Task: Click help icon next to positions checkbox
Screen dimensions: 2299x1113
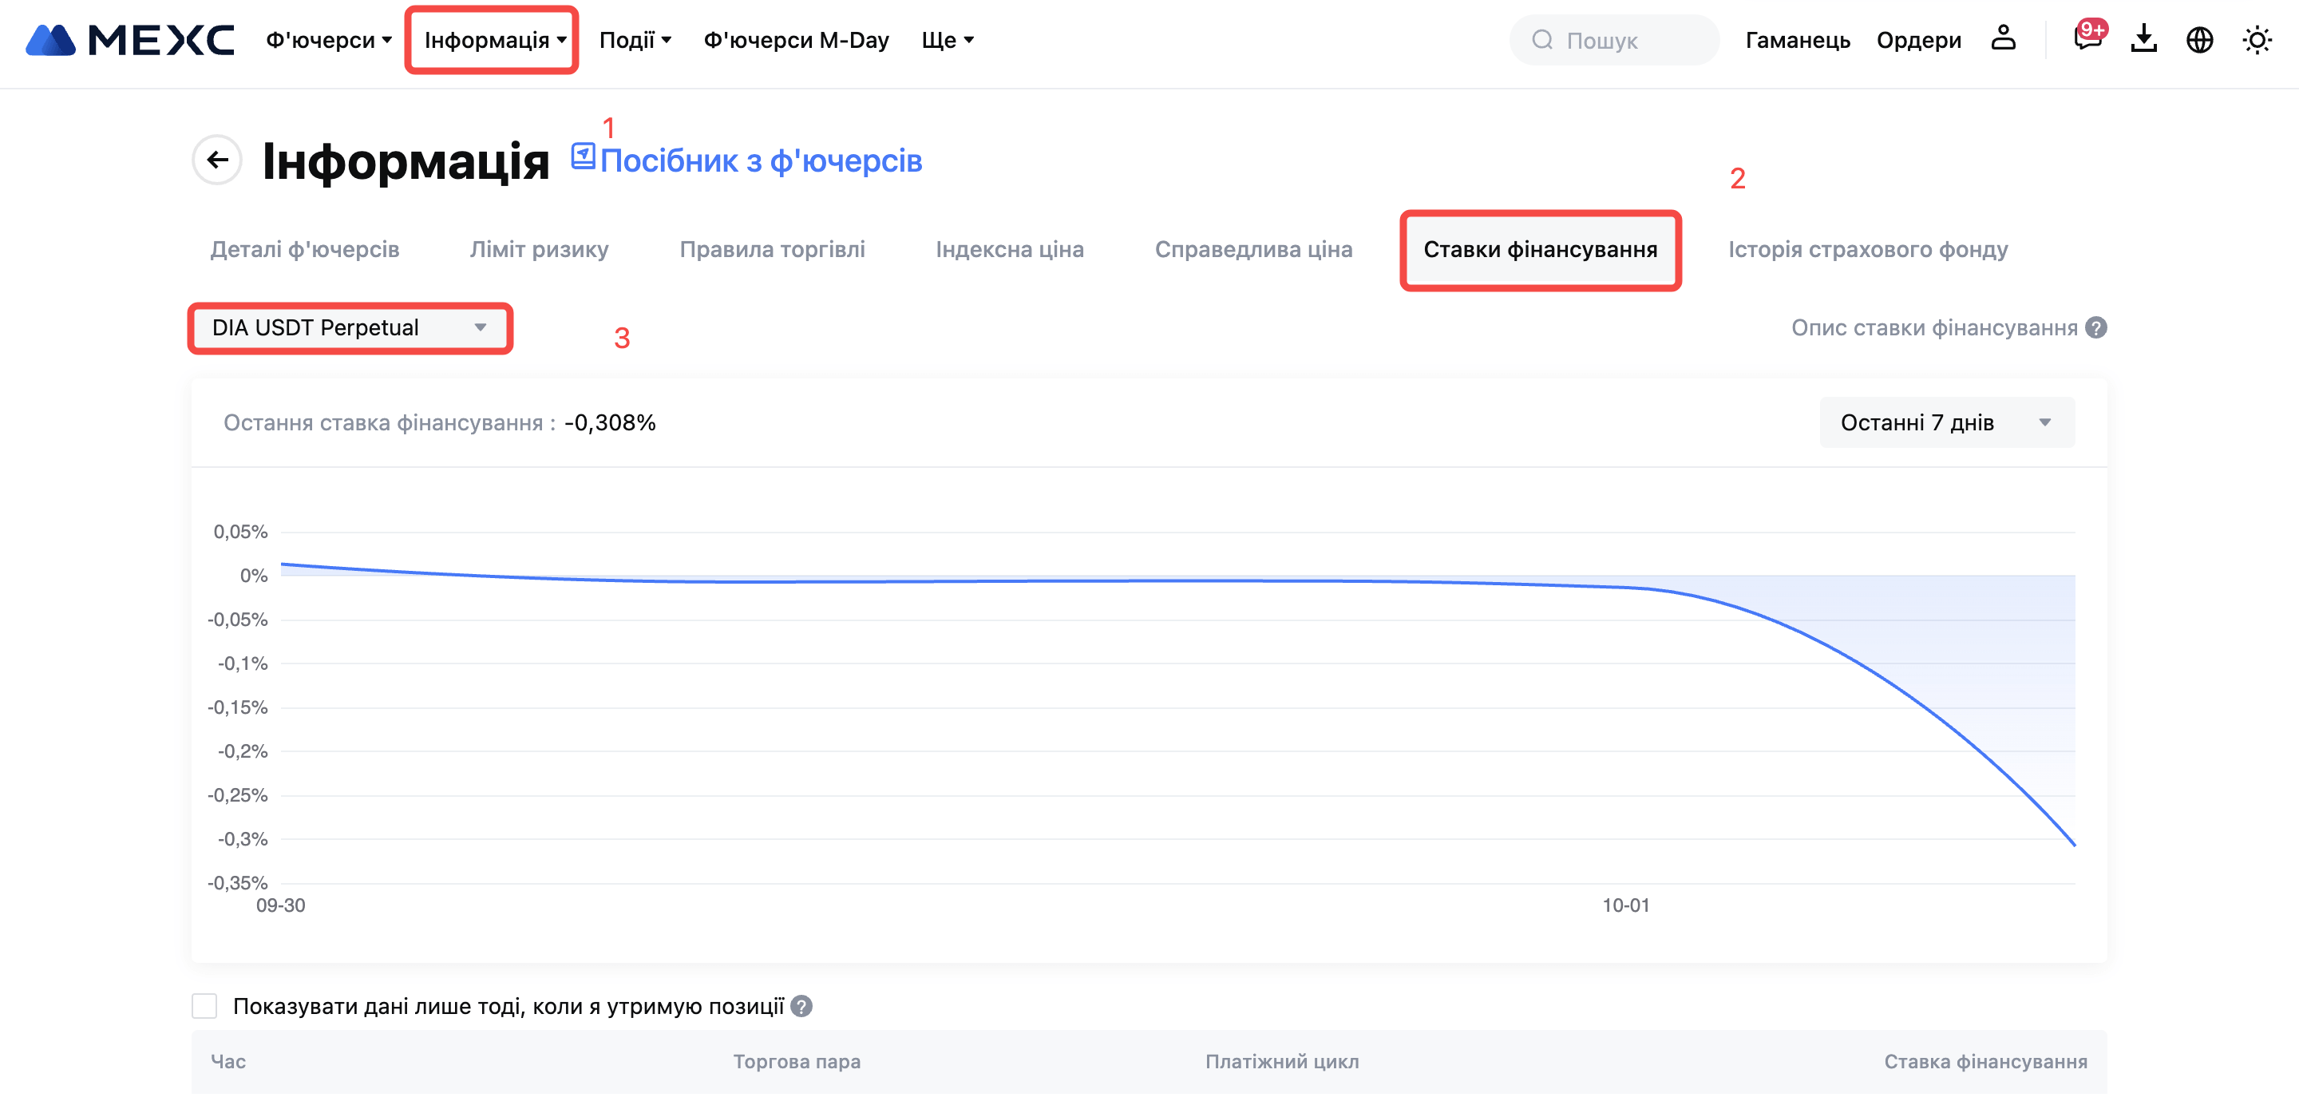Action: 801,1007
